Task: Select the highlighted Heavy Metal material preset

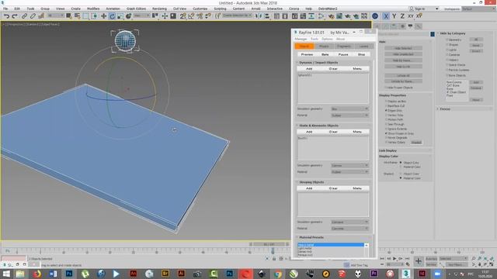Action: click(x=331, y=245)
